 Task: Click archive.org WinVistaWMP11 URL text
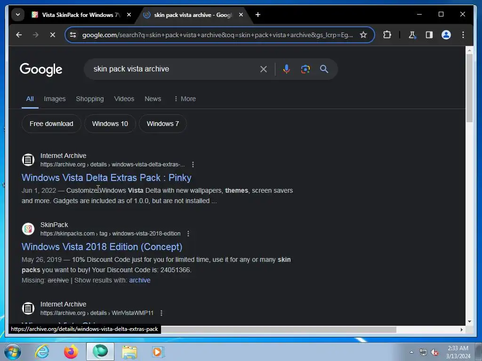click(97, 313)
